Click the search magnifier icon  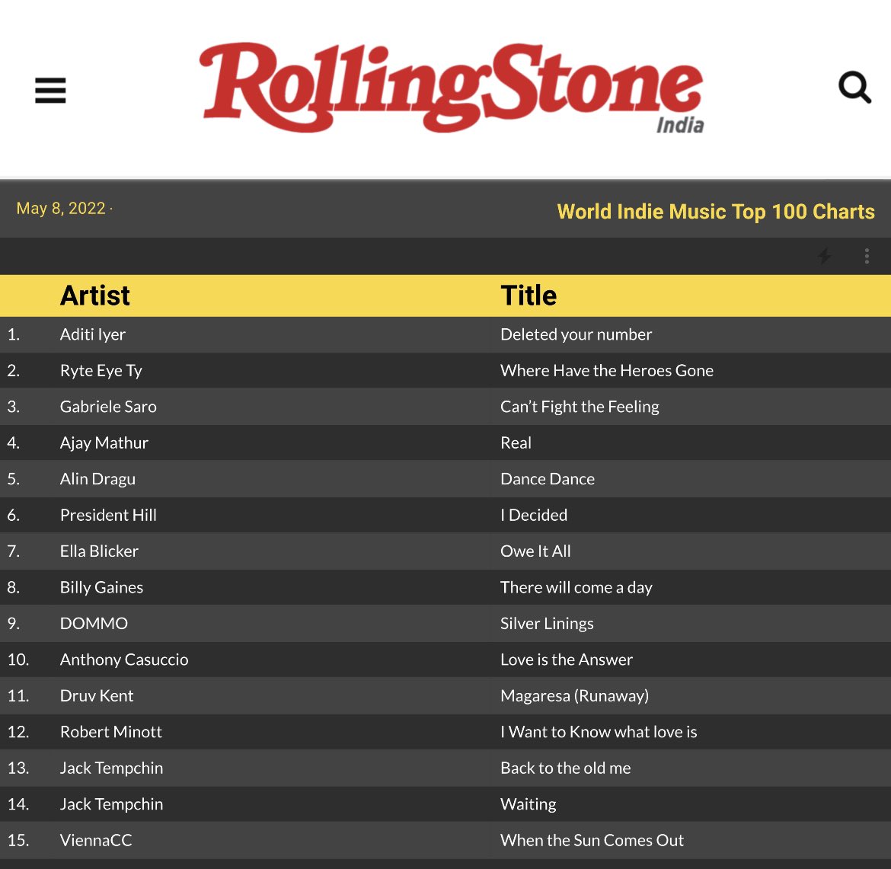click(x=854, y=88)
